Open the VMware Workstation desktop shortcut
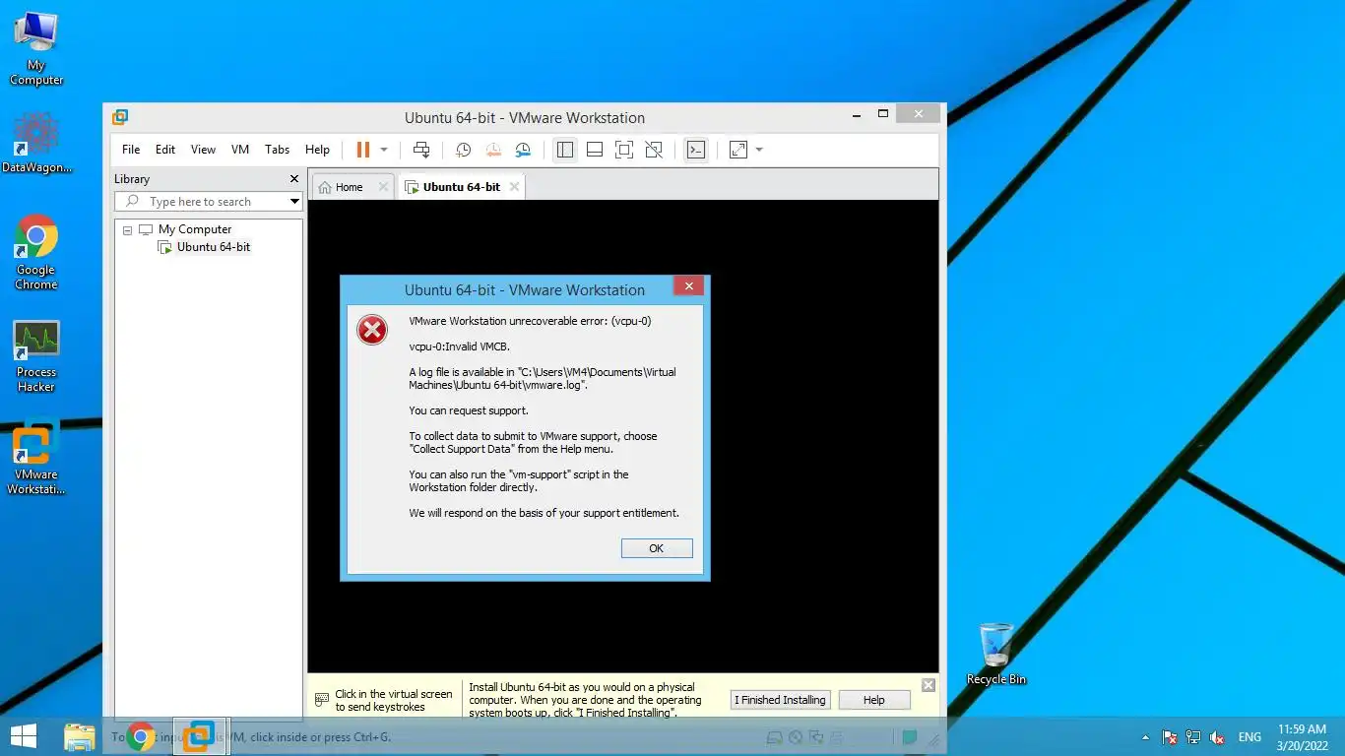The height and width of the screenshot is (756, 1345). [36, 459]
